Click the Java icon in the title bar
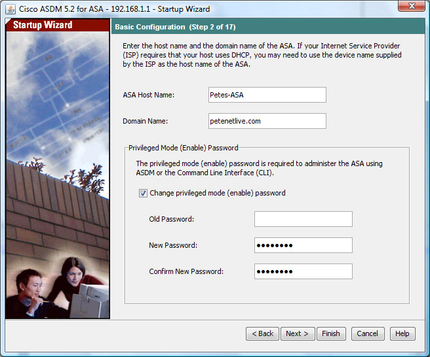The height and width of the screenshot is (357, 430). pyautogui.click(x=10, y=9)
